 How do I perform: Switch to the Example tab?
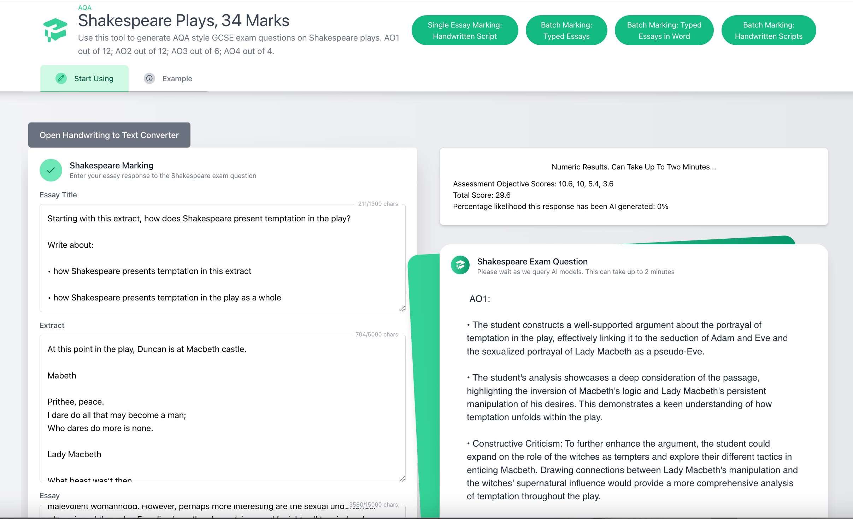[x=168, y=78]
